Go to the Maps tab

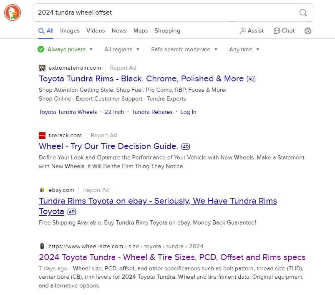click(x=141, y=31)
